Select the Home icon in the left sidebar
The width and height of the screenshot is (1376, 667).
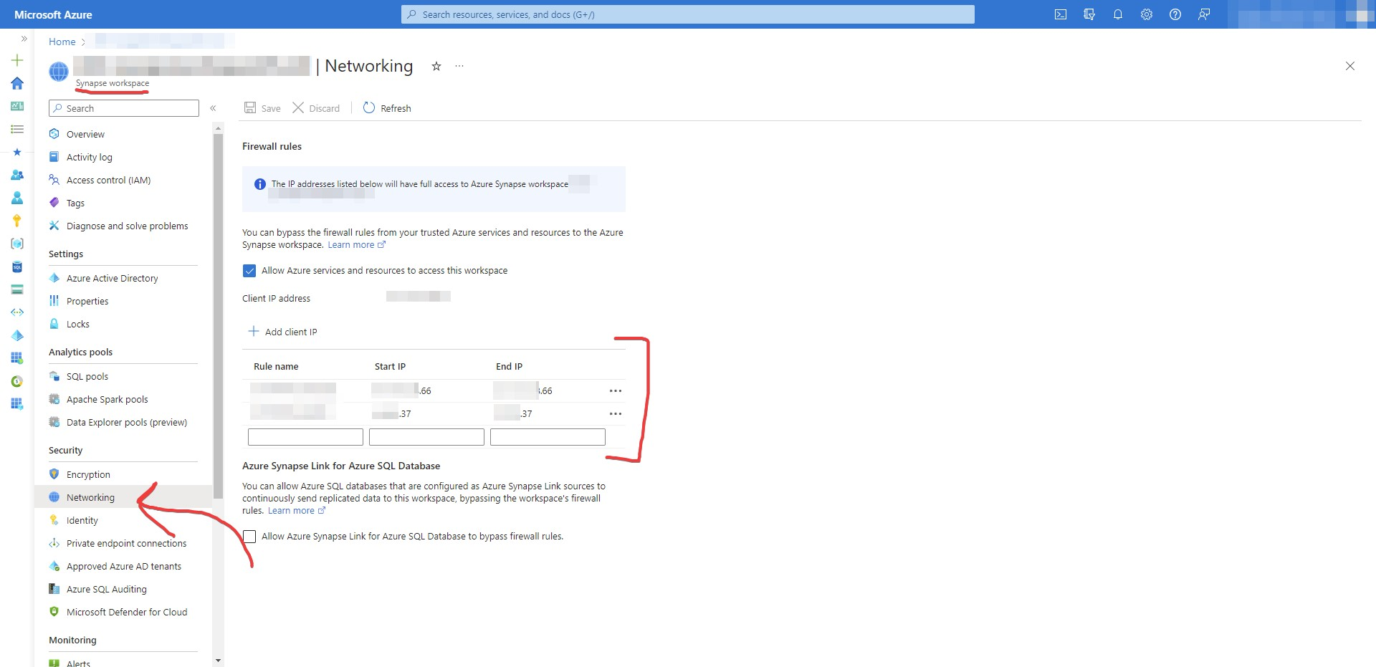(x=16, y=83)
